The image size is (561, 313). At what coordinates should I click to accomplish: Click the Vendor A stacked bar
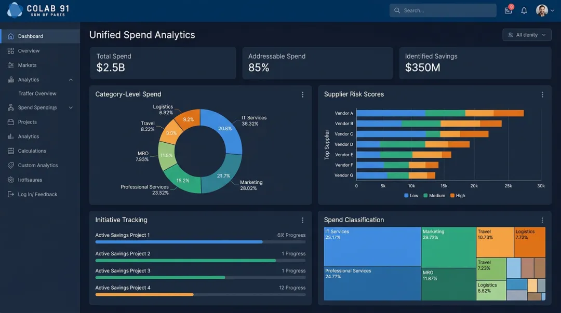click(440, 113)
